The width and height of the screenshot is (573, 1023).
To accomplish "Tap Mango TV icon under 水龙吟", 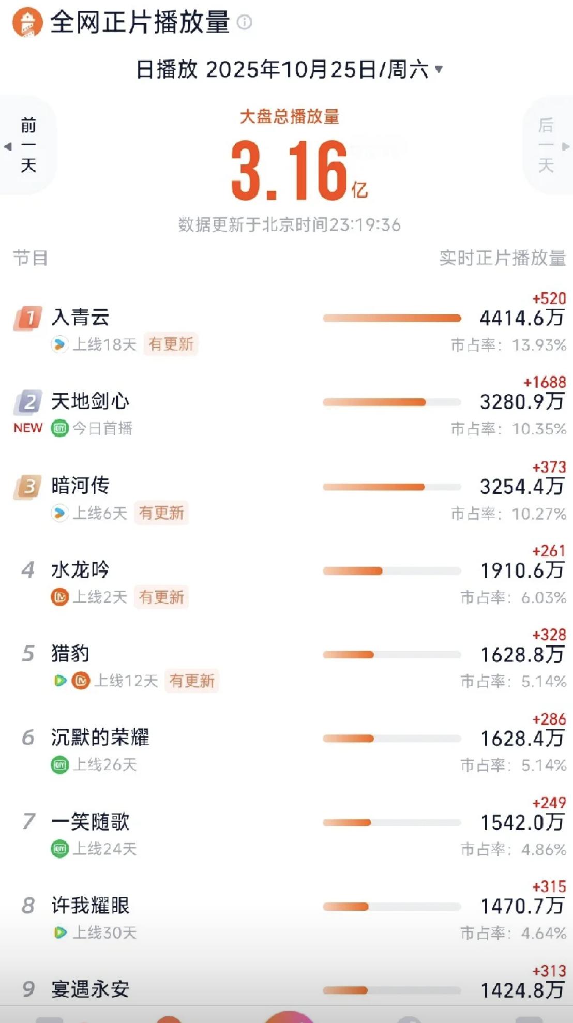I will [x=59, y=597].
